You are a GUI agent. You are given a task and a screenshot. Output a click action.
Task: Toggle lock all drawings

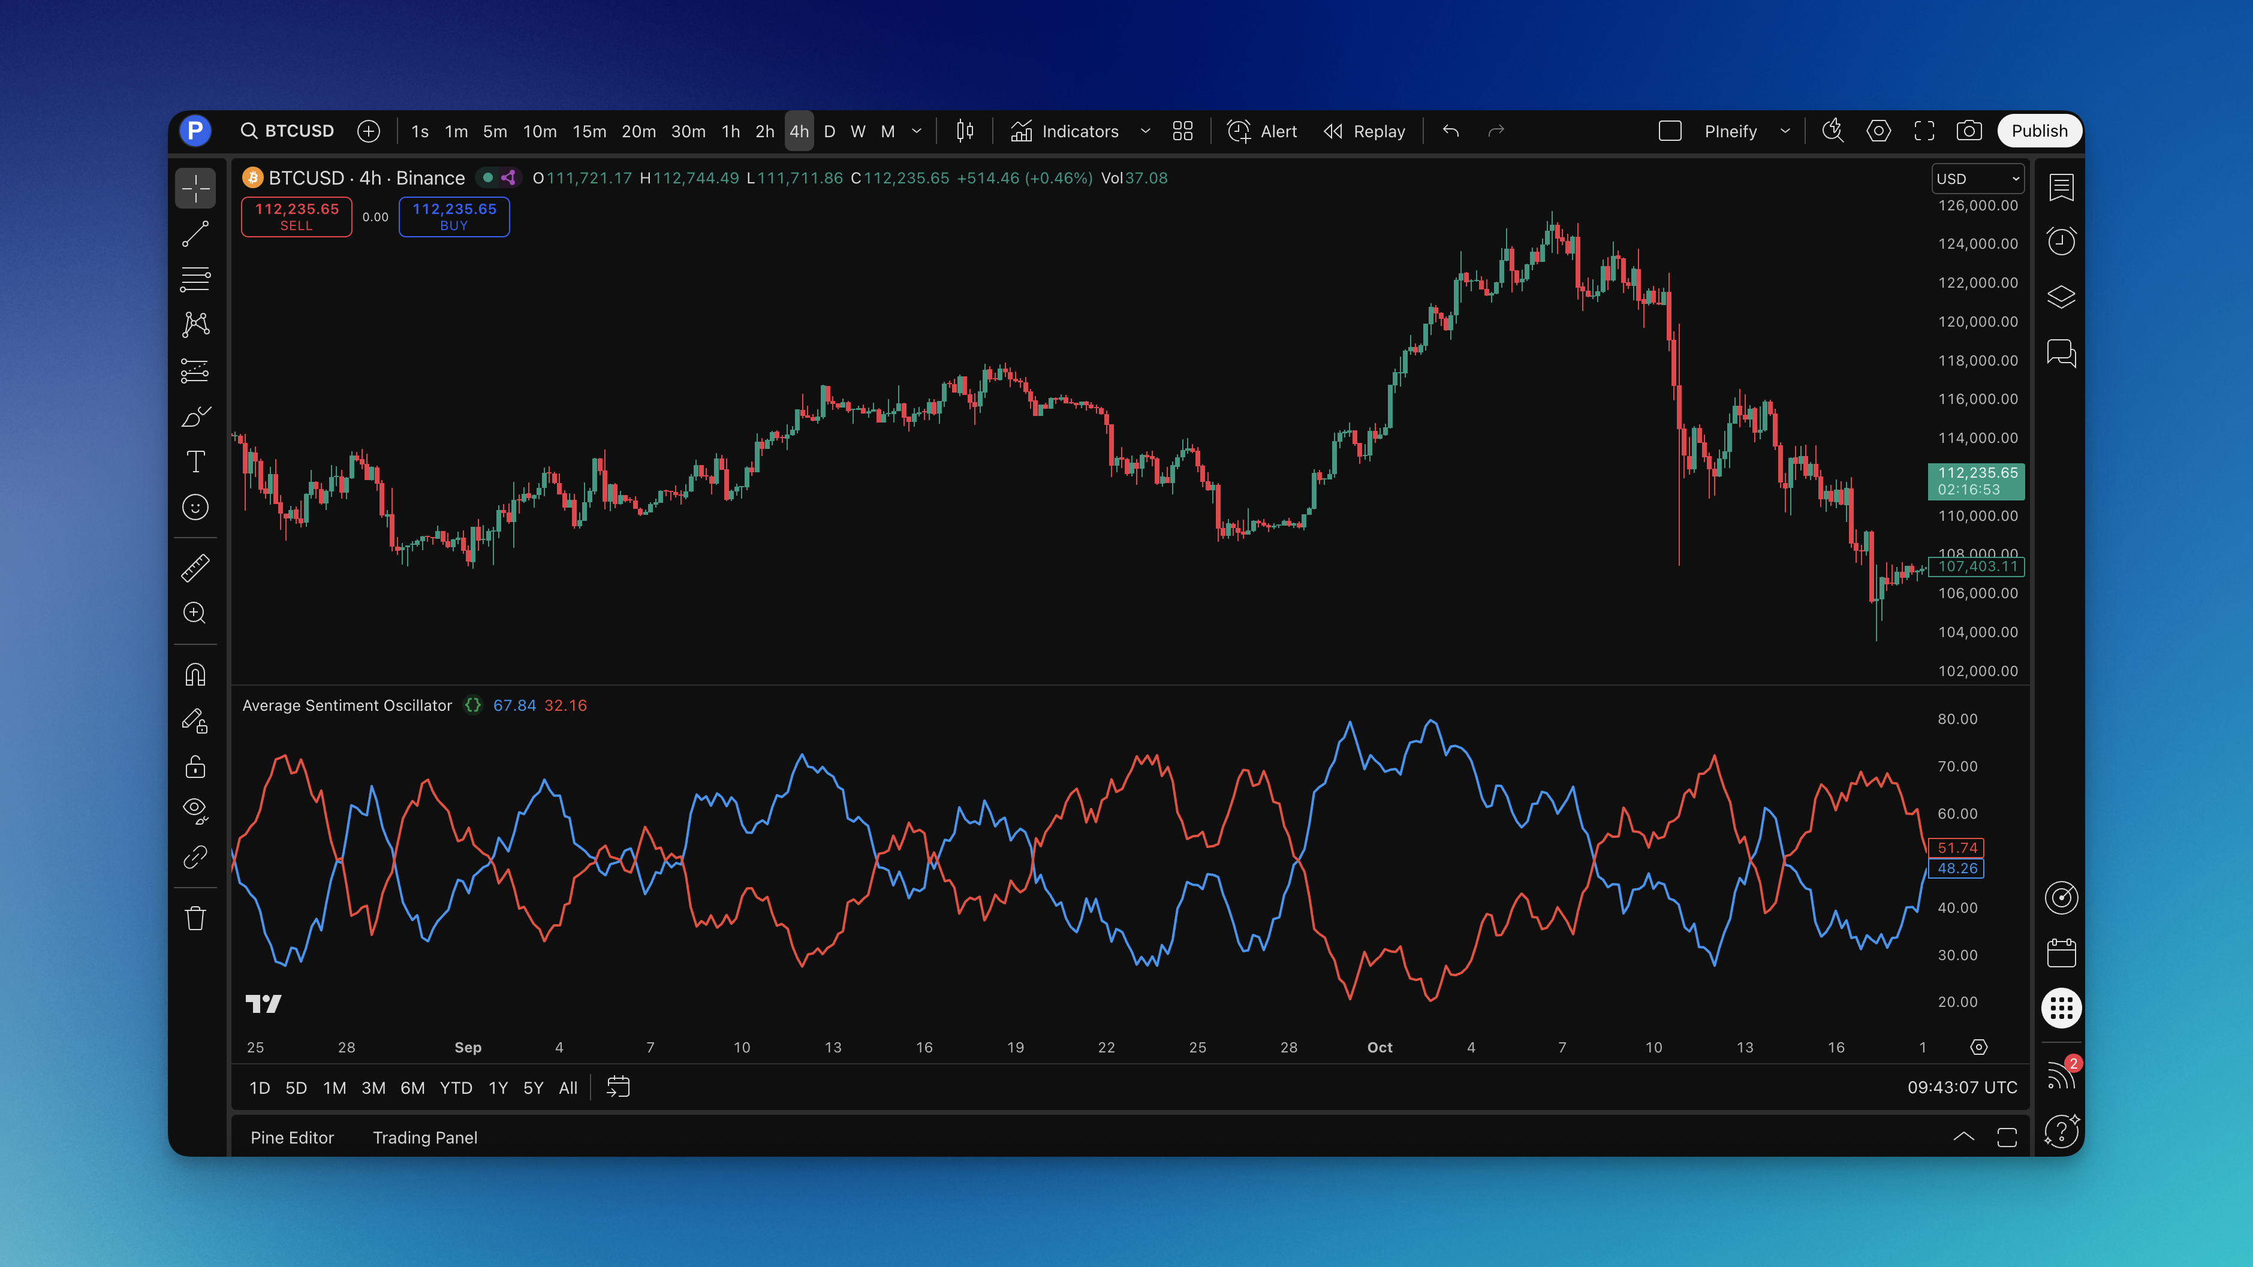pyautogui.click(x=195, y=767)
